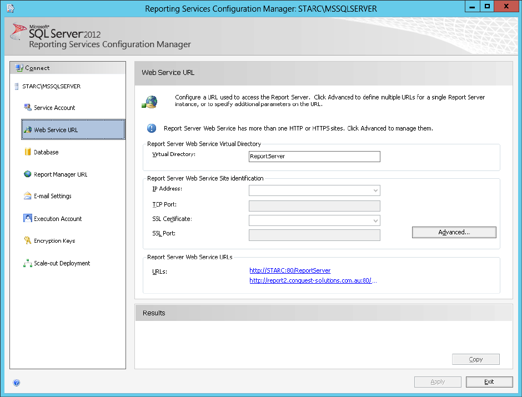This screenshot has width=522, height=397.
Task: Open the Report Manager URL page
Action: pyautogui.click(x=61, y=174)
